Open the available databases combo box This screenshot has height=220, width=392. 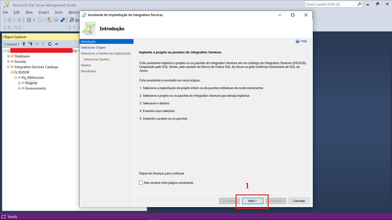[x=45, y=28]
